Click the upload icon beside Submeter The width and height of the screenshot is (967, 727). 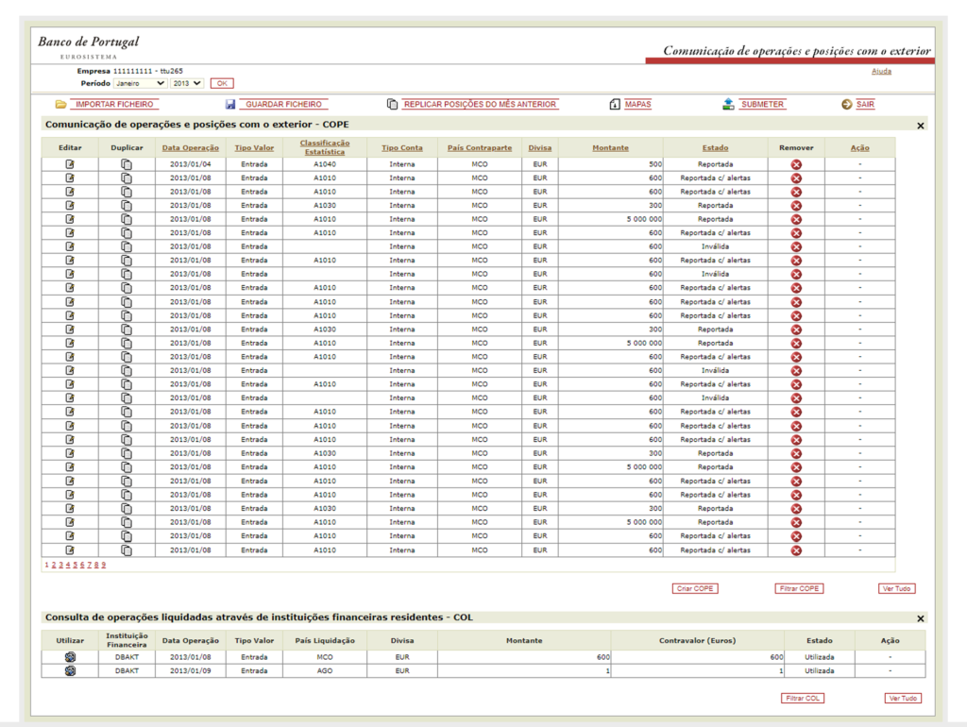728,104
